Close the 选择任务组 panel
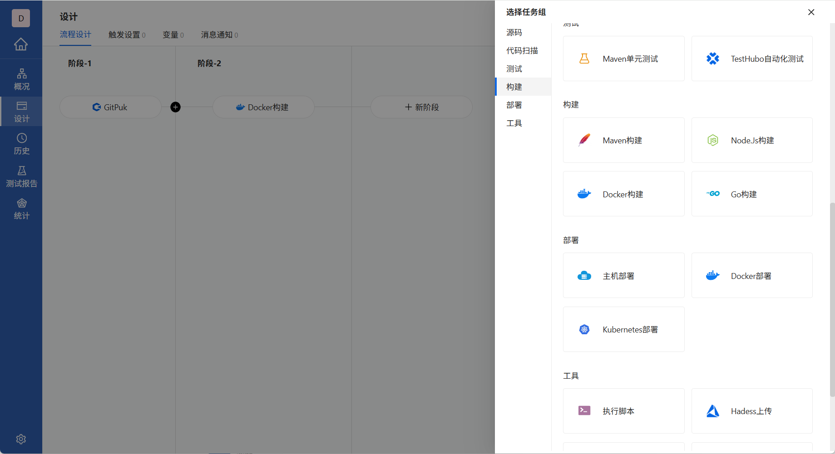The width and height of the screenshot is (835, 454). tap(811, 12)
